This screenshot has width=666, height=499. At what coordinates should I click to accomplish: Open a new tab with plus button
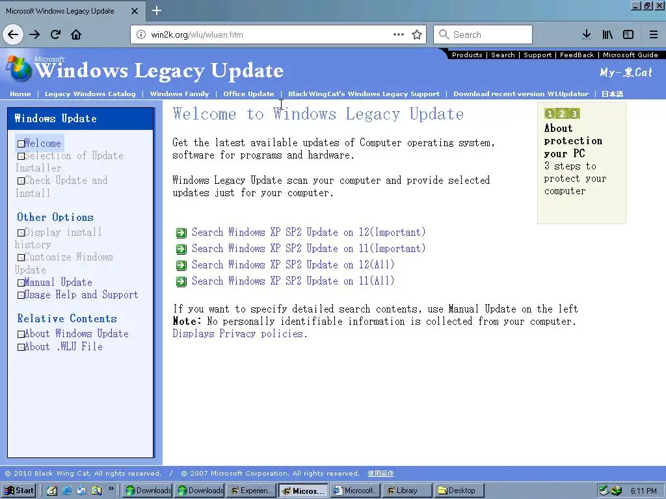coord(157,10)
